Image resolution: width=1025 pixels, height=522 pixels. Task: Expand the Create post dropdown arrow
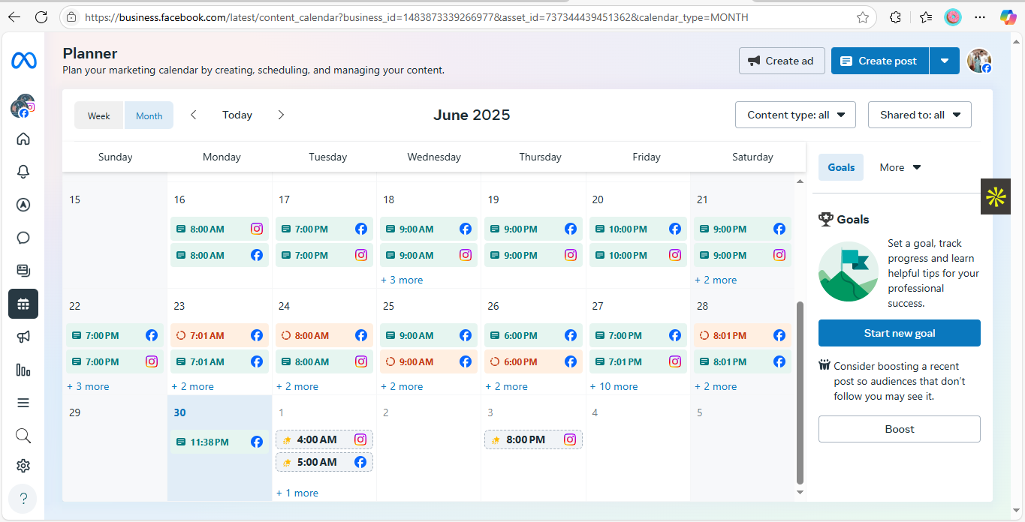point(945,61)
